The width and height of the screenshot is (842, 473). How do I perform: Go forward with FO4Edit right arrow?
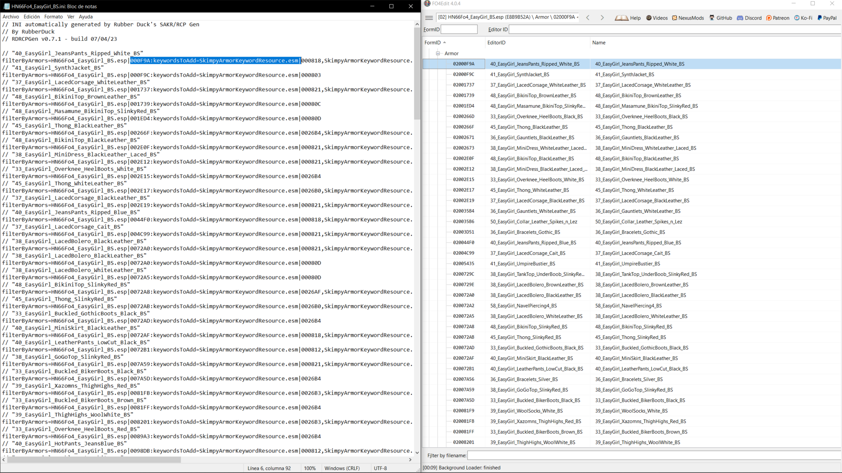point(602,18)
